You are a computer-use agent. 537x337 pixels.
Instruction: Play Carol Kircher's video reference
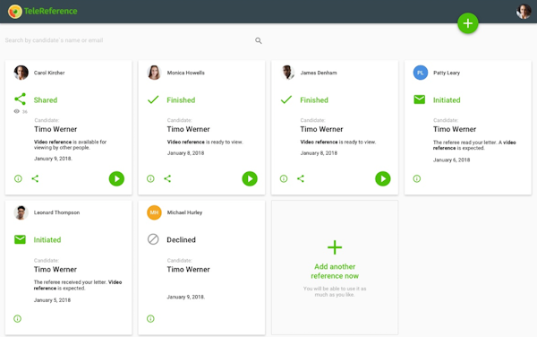(x=116, y=178)
